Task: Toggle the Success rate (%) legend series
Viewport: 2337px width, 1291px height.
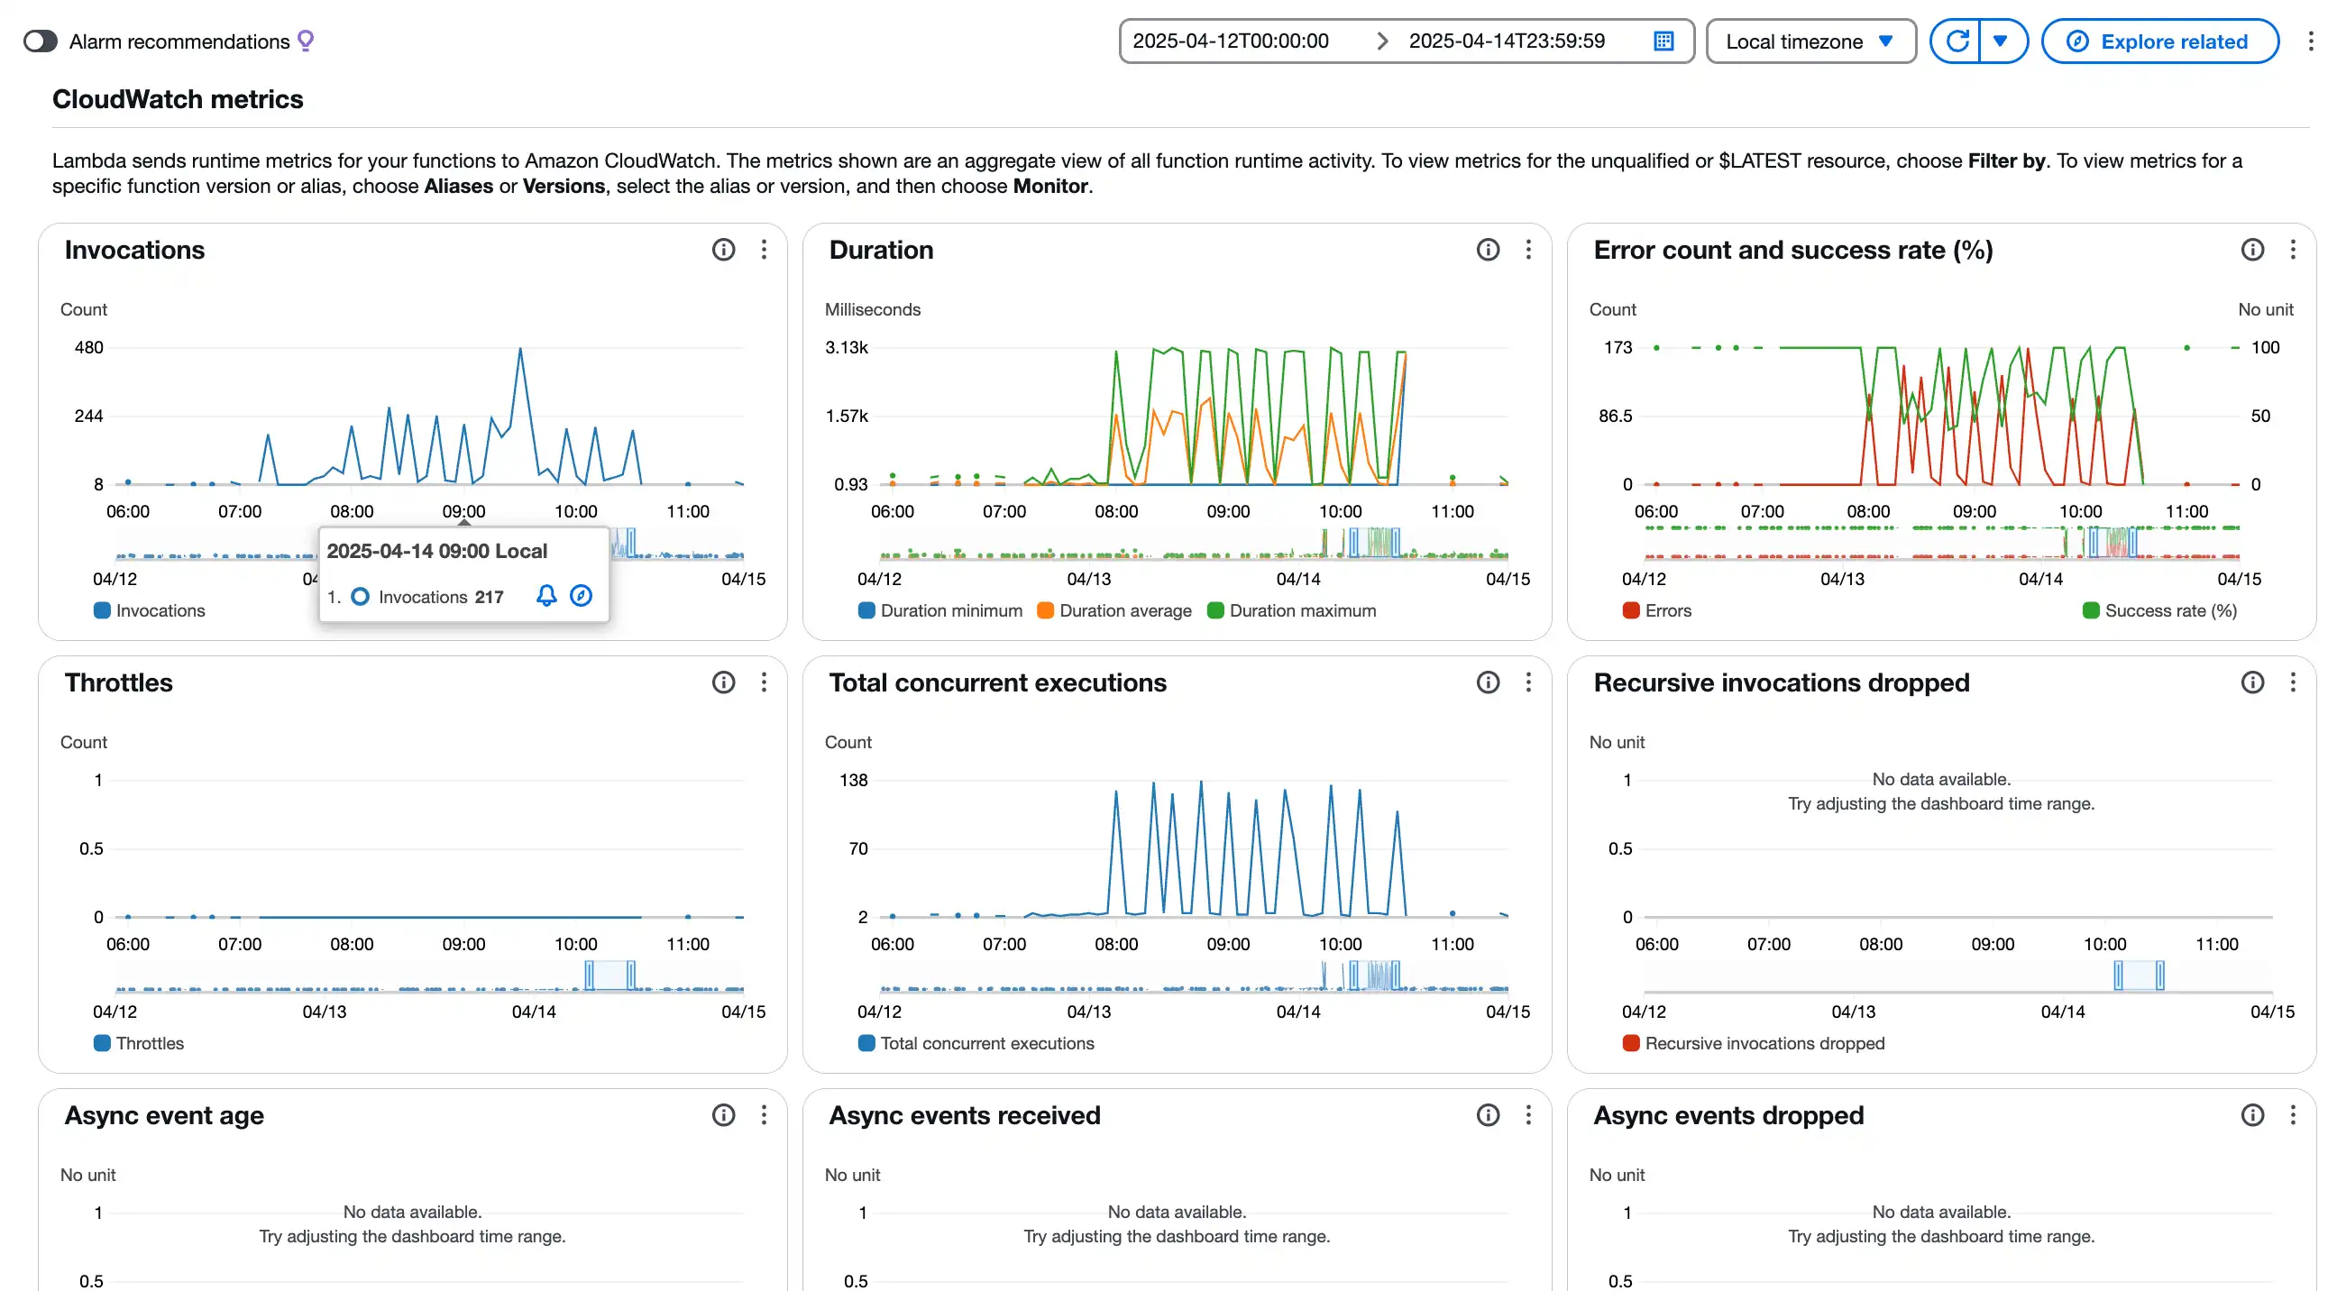Action: (2160, 610)
